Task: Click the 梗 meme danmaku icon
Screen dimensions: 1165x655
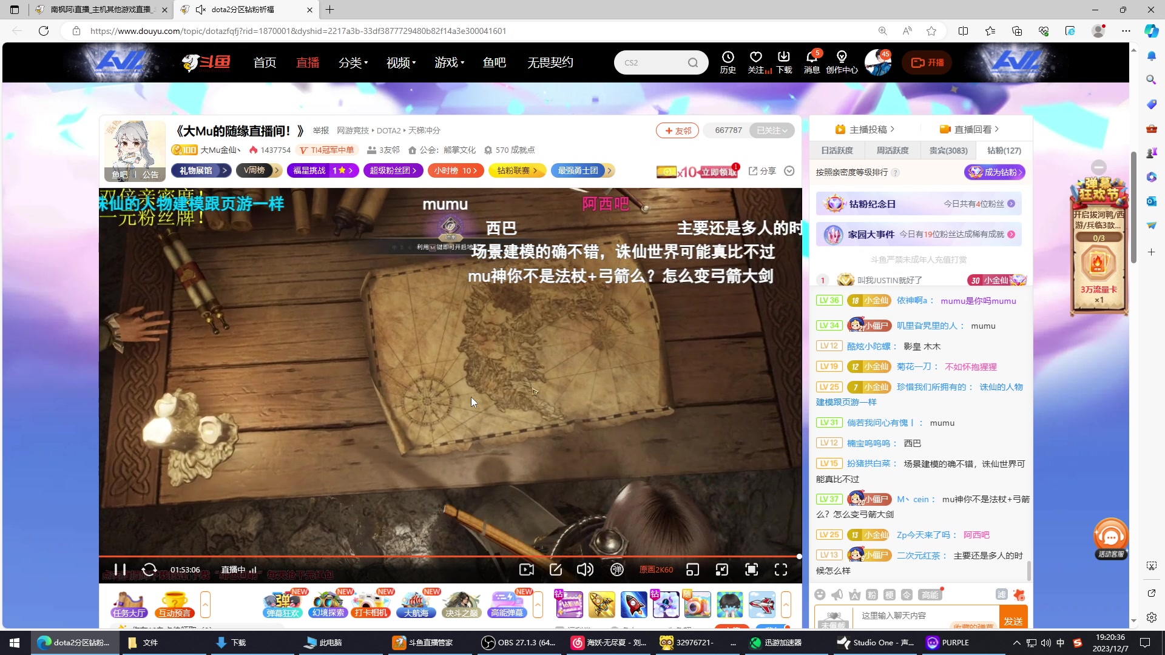Action: tap(890, 595)
